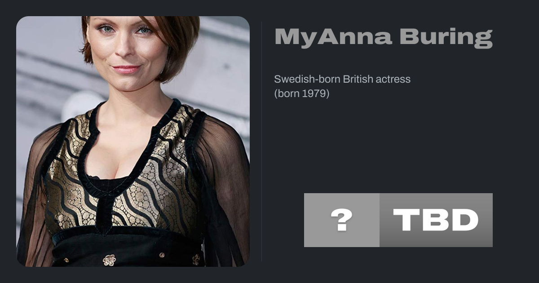Screen dimensions: 539x283
Task: Click the letters 'TBD' in the rating box
Action: click(436, 220)
